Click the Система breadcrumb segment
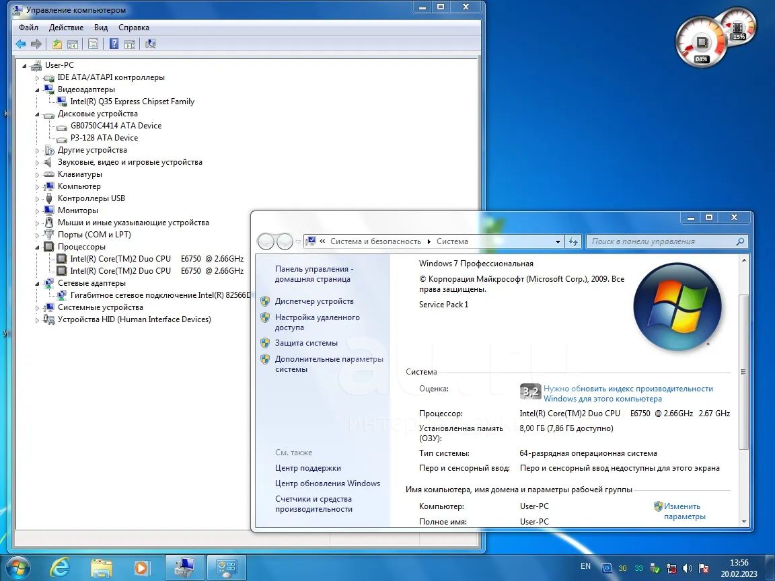The image size is (775, 581). 452,241
